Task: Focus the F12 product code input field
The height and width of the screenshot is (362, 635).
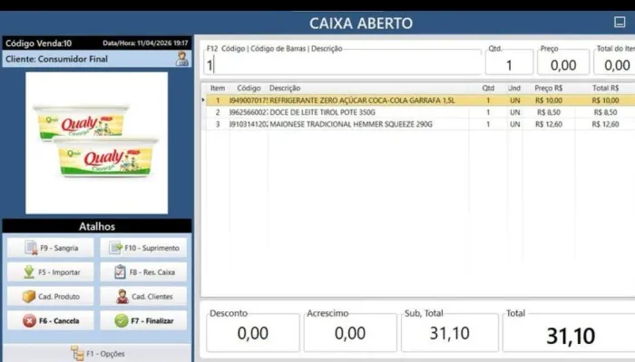Action: pyautogui.click(x=343, y=65)
